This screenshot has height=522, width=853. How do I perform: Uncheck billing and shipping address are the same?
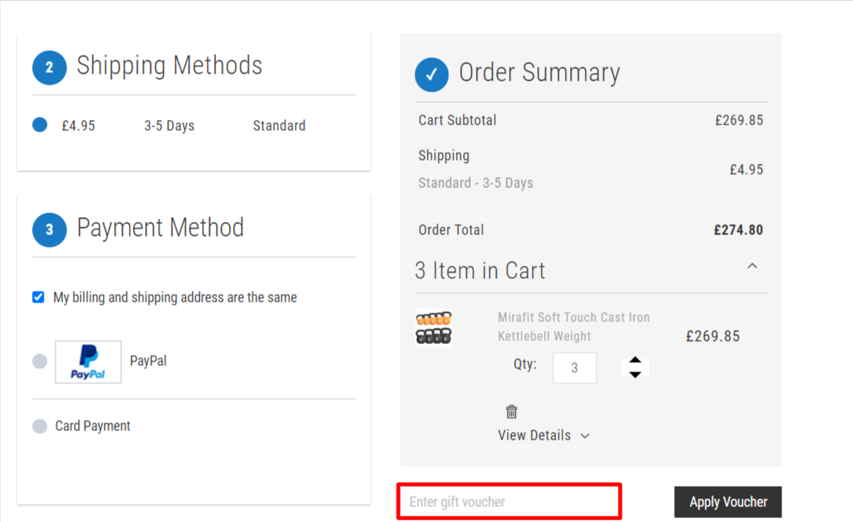pos(38,297)
